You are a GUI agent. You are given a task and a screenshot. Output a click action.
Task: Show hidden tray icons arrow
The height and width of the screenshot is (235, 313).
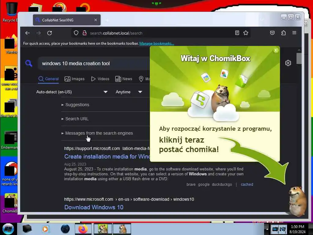267,229
